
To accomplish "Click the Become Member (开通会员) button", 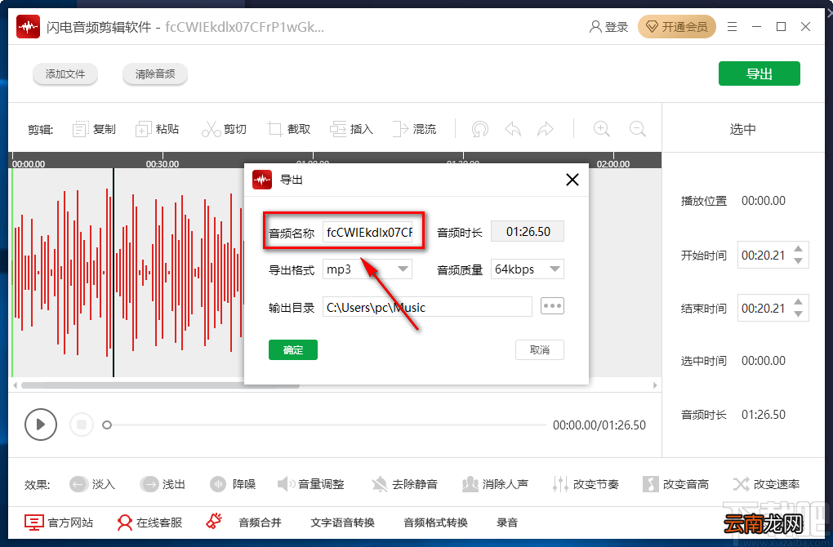I will click(x=677, y=27).
